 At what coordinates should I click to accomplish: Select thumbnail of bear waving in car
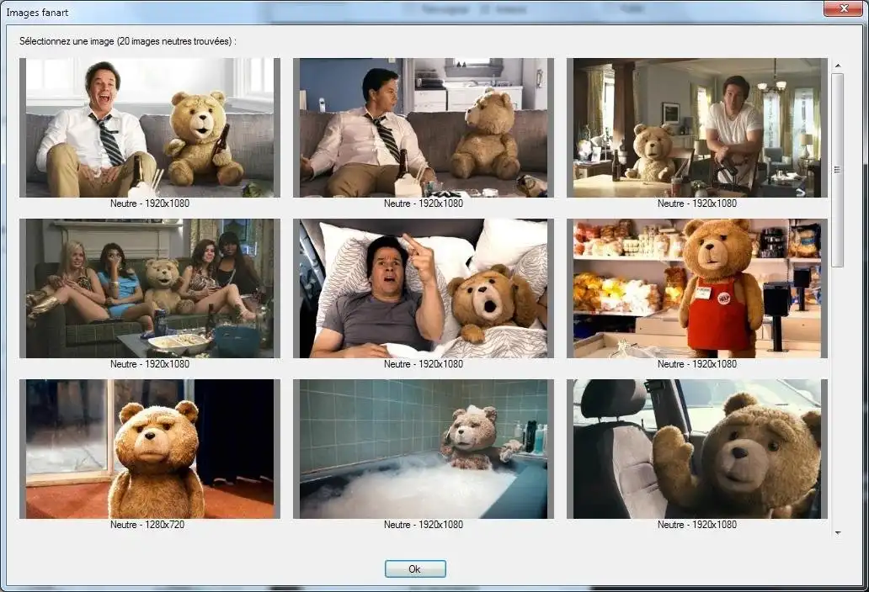pos(697,449)
